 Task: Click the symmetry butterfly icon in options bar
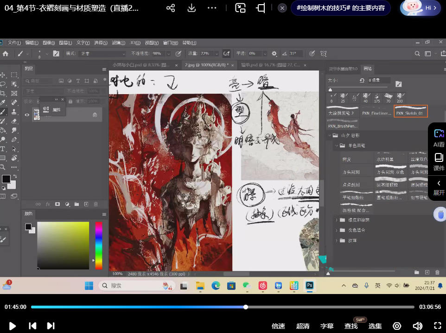pyautogui.click(x=324, y=53)
